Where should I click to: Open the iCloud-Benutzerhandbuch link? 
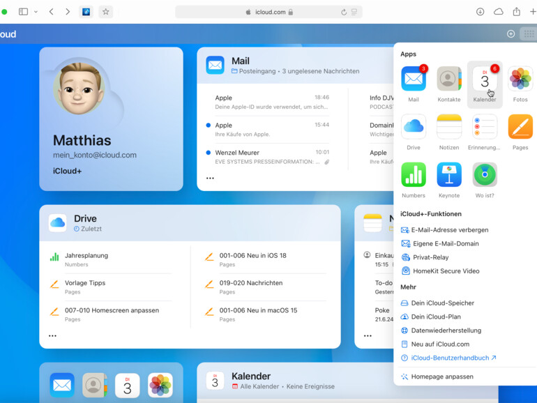(448, 358)
